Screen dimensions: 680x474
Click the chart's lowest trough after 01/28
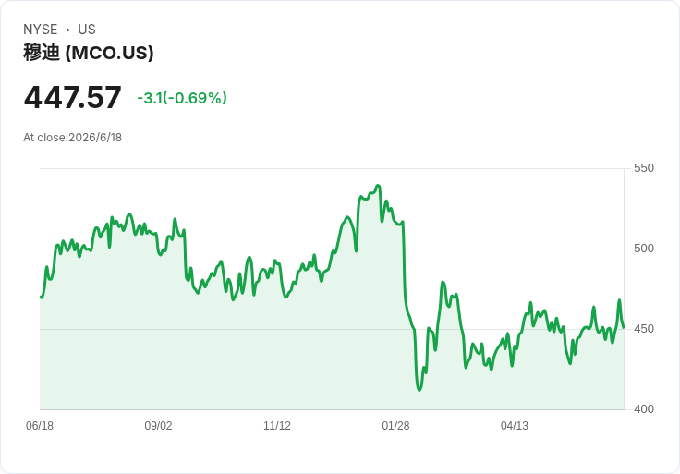[x=419, y=390]
